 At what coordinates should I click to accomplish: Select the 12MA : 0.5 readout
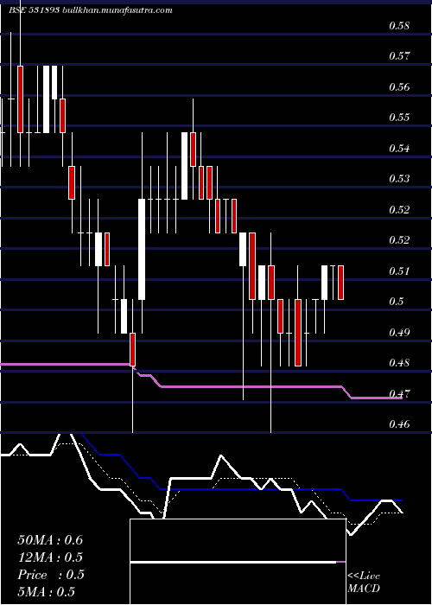coord(50,557)
